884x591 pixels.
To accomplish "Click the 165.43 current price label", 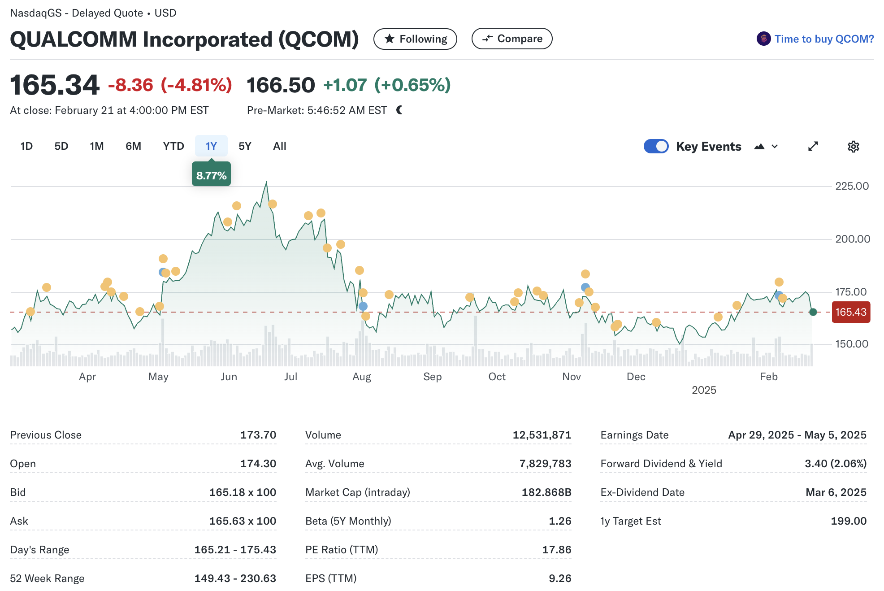I will click(x=850, y=312).
